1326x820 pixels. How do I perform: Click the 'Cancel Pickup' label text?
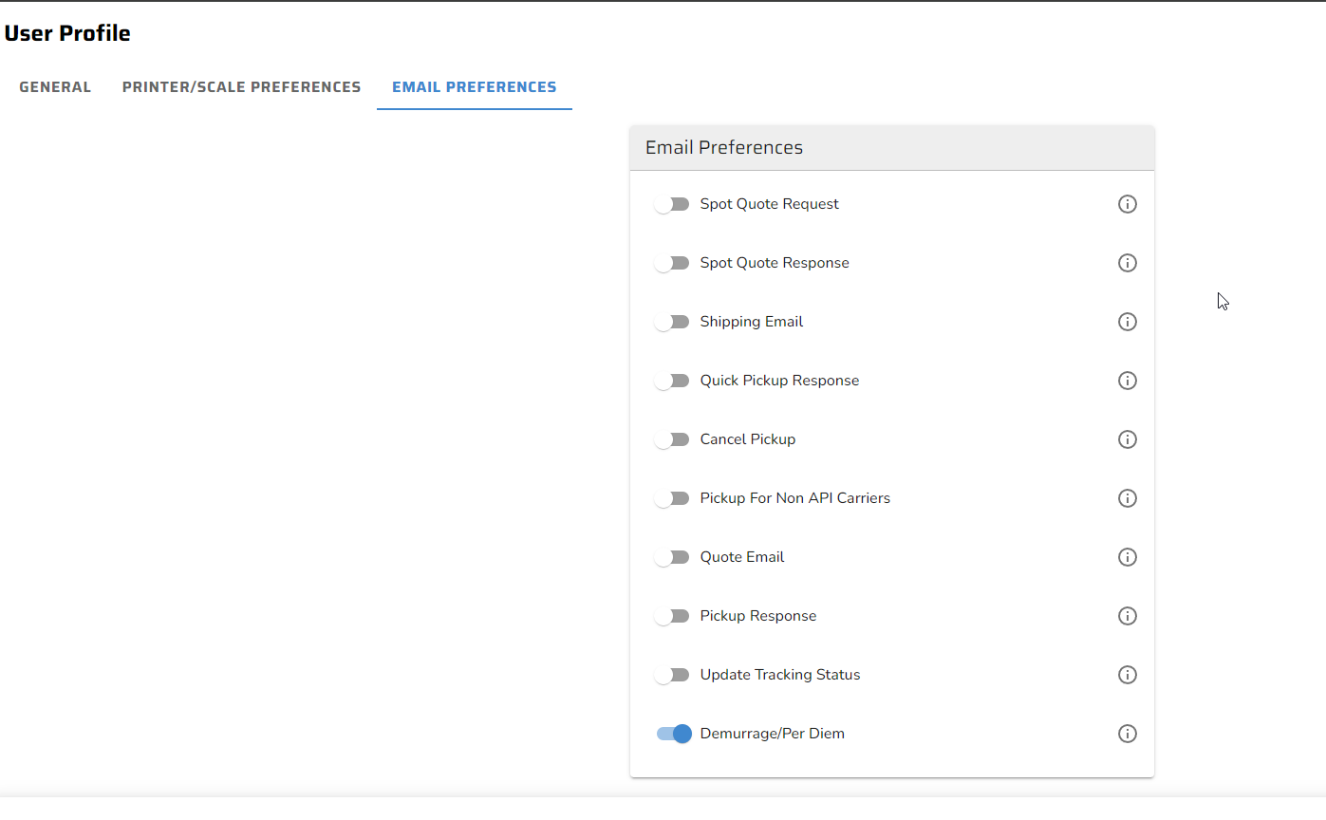click(748, 439)
